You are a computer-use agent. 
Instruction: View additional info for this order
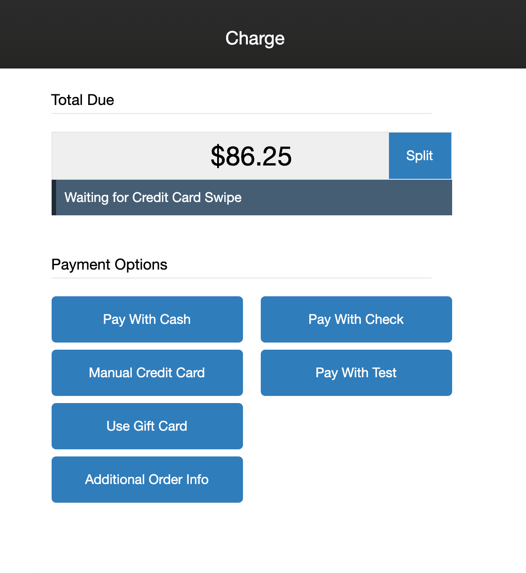(147, 479)
